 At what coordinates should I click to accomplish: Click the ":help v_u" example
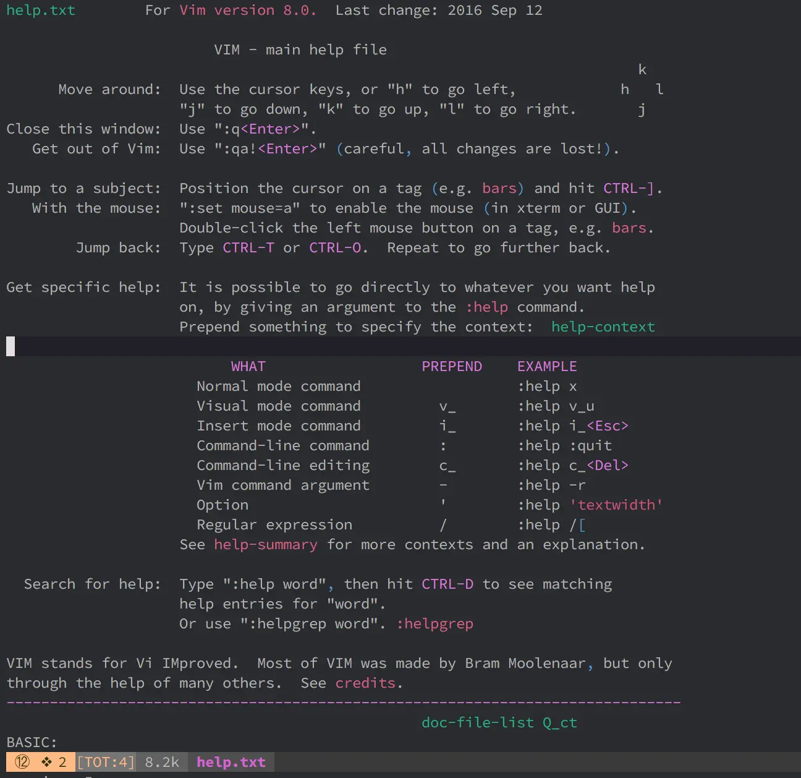(556, 406)
